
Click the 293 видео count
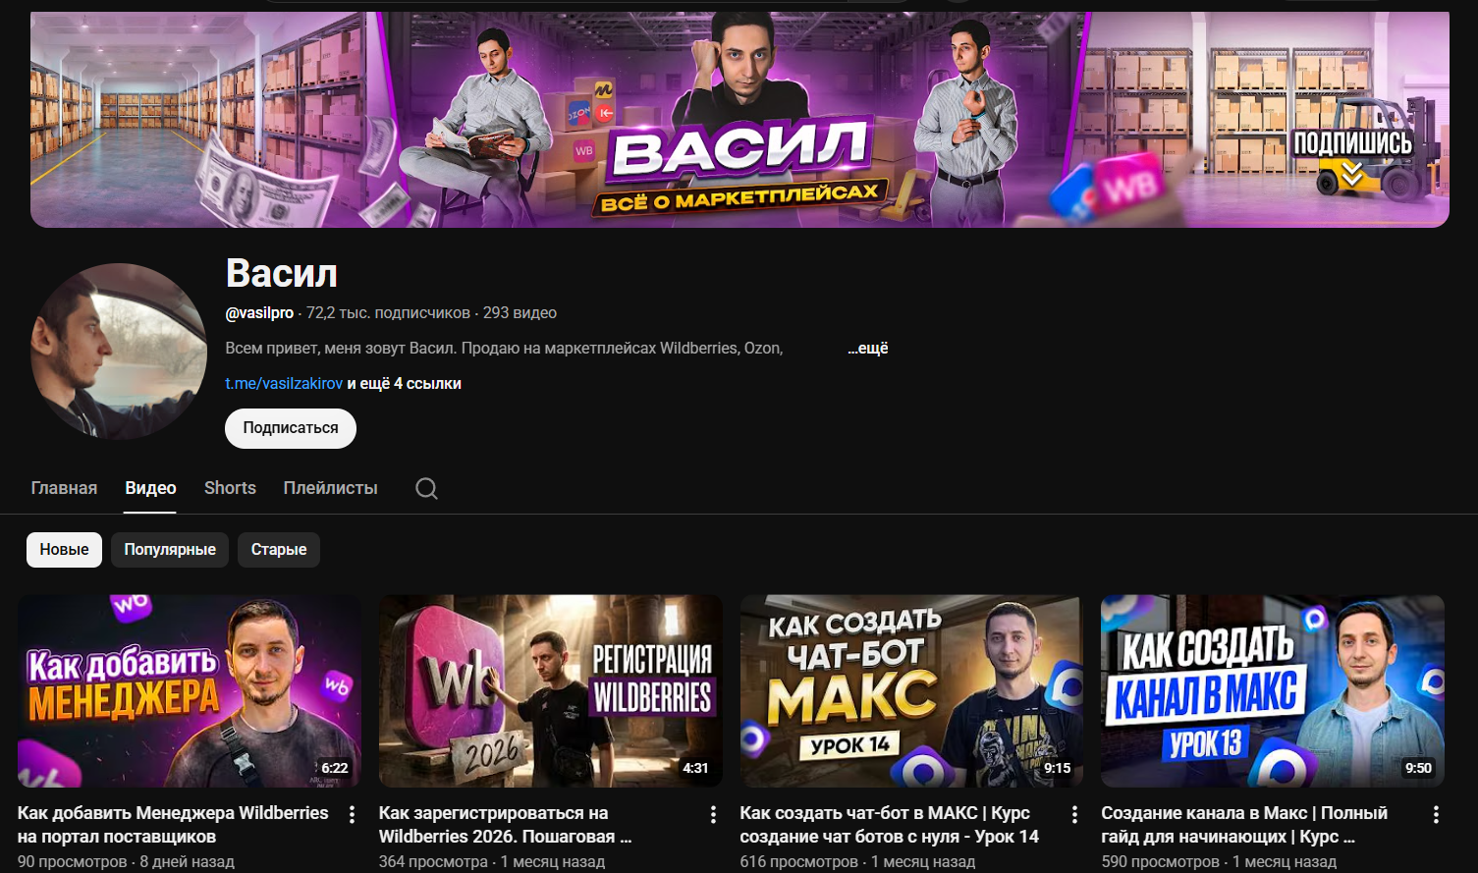520,312
